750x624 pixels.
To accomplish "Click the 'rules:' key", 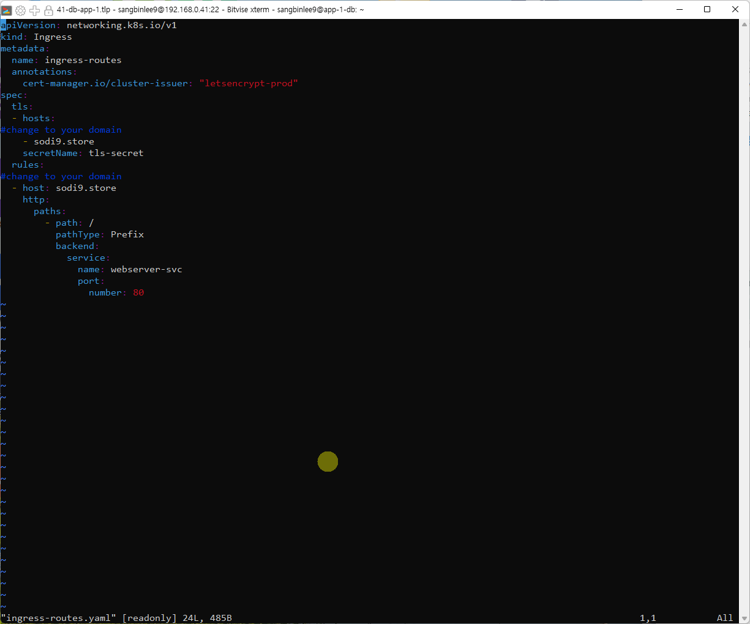I will tap(28, 165).
